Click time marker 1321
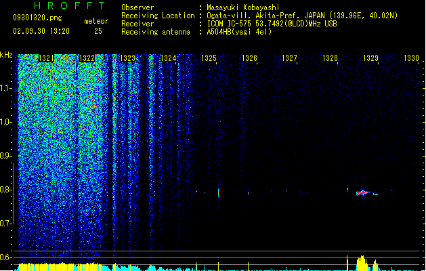Image resolution: width=426 pixels, height=271 pixels. point(46,58)
